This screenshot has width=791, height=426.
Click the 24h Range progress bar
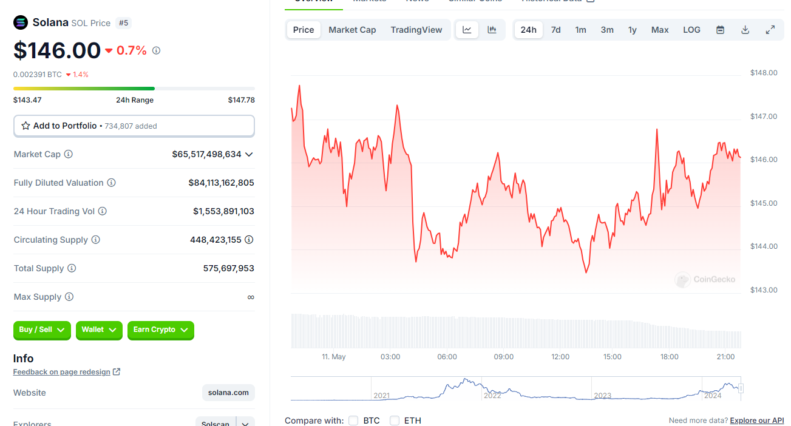[x=134, y=89]
